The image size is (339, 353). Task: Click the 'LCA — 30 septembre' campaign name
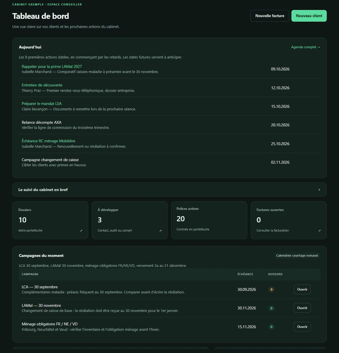point(40,287)
